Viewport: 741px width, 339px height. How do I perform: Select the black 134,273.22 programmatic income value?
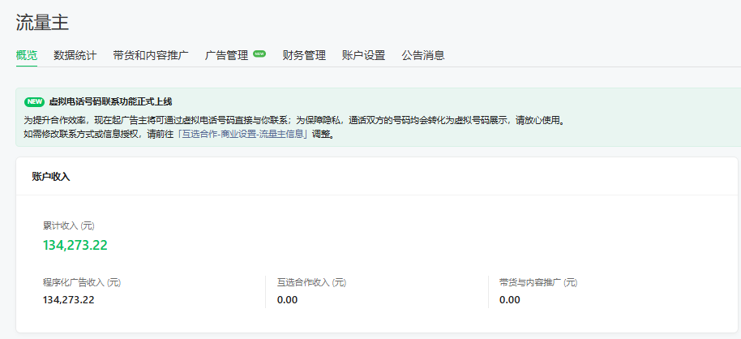(x=69, y=300)
